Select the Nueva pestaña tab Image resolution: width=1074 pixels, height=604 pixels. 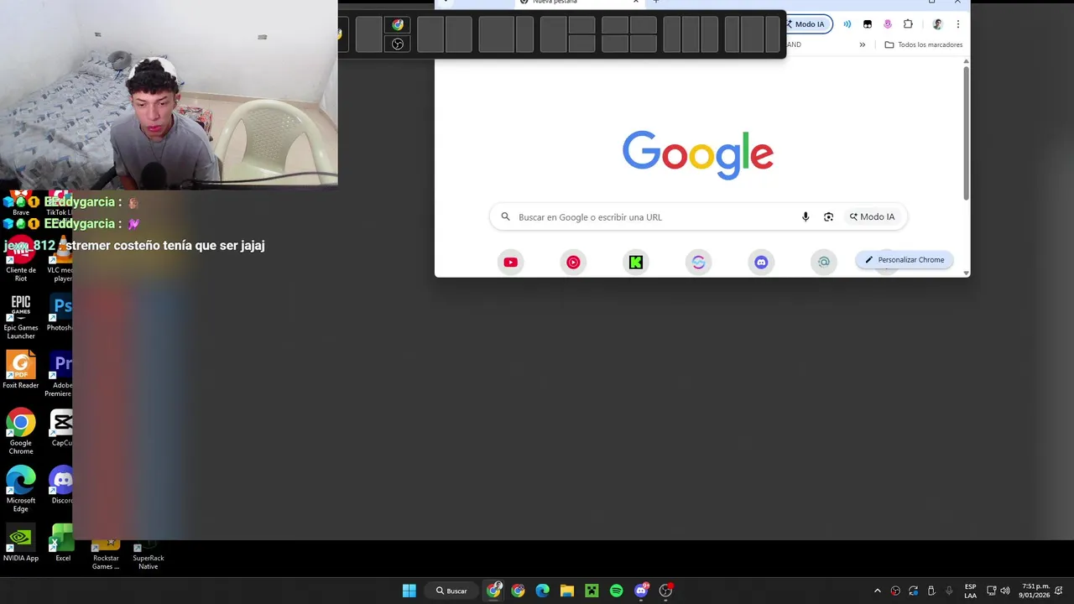(579, 3)
